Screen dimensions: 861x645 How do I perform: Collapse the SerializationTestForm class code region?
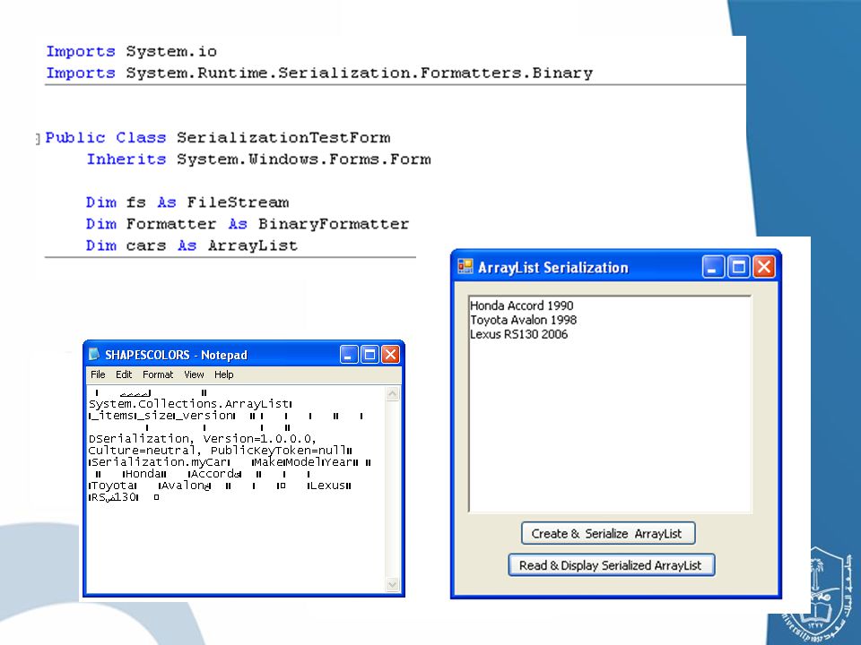pyautogui.click(x=38, y=140)
